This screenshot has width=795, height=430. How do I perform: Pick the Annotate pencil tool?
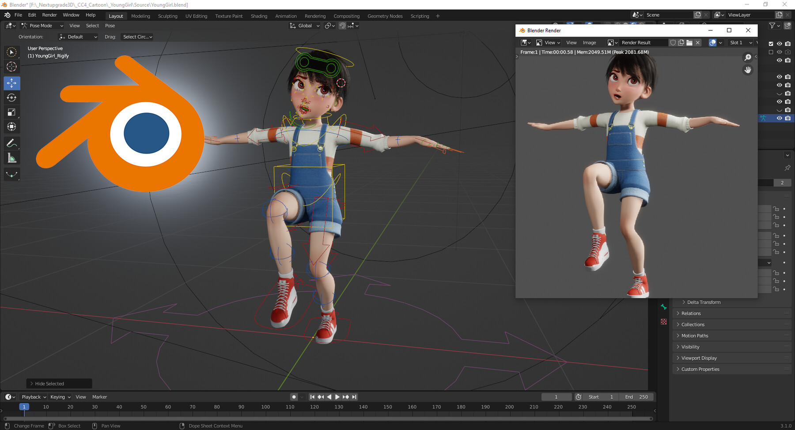[x=12, y=143]
